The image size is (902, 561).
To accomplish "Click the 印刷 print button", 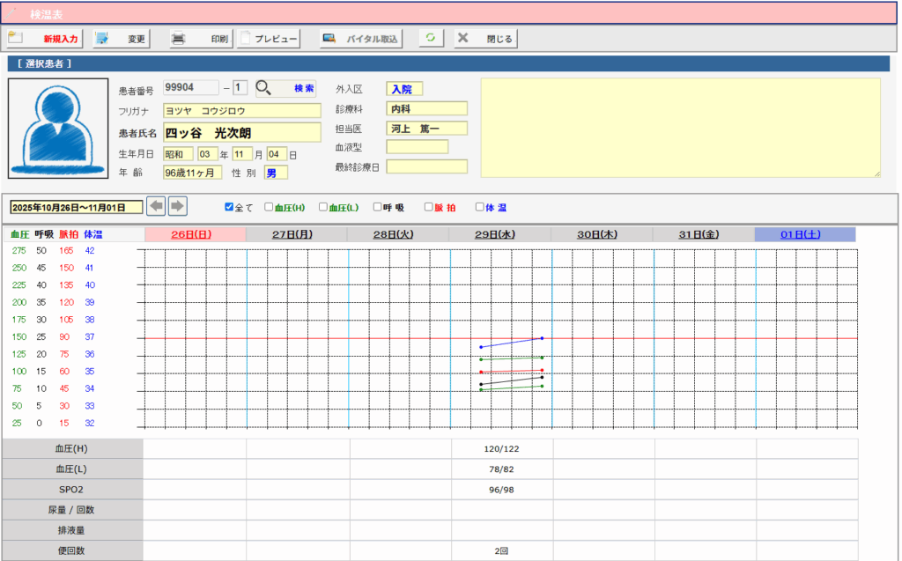I will tap(200, 39).
